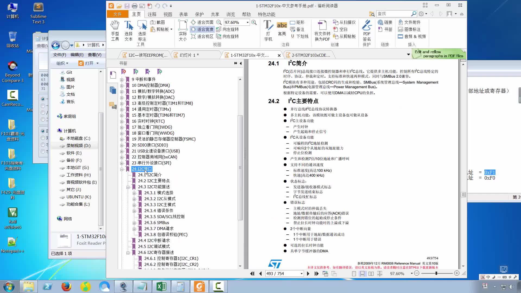Switch to single page view mode
521x293 pixels.
[x=354, y=274]
